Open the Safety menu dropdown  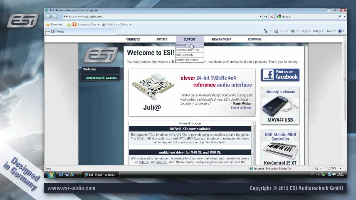click(x=318, y=31)
